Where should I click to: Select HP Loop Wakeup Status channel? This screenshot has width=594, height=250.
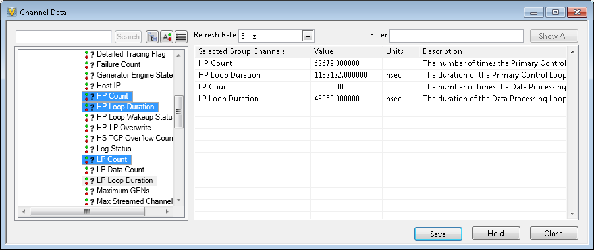(x=134, y=117)
